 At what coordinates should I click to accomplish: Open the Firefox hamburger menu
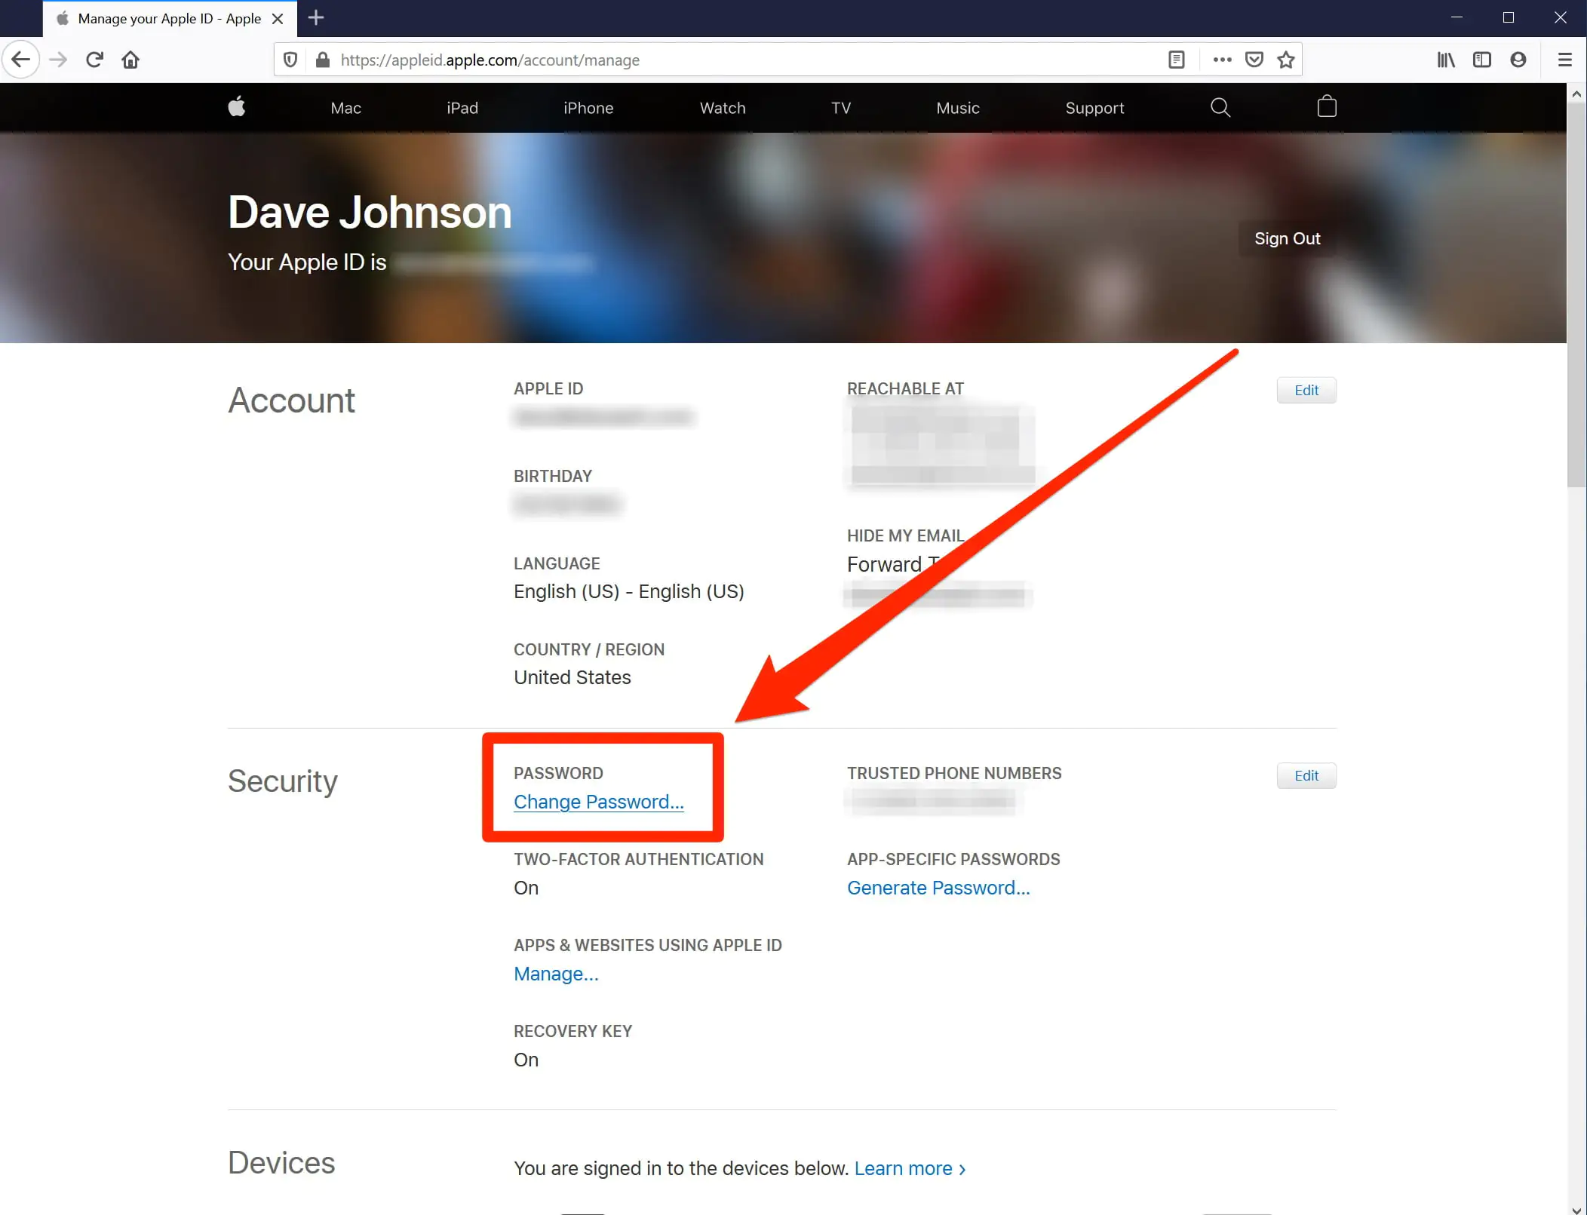(x=1565, y=60)
